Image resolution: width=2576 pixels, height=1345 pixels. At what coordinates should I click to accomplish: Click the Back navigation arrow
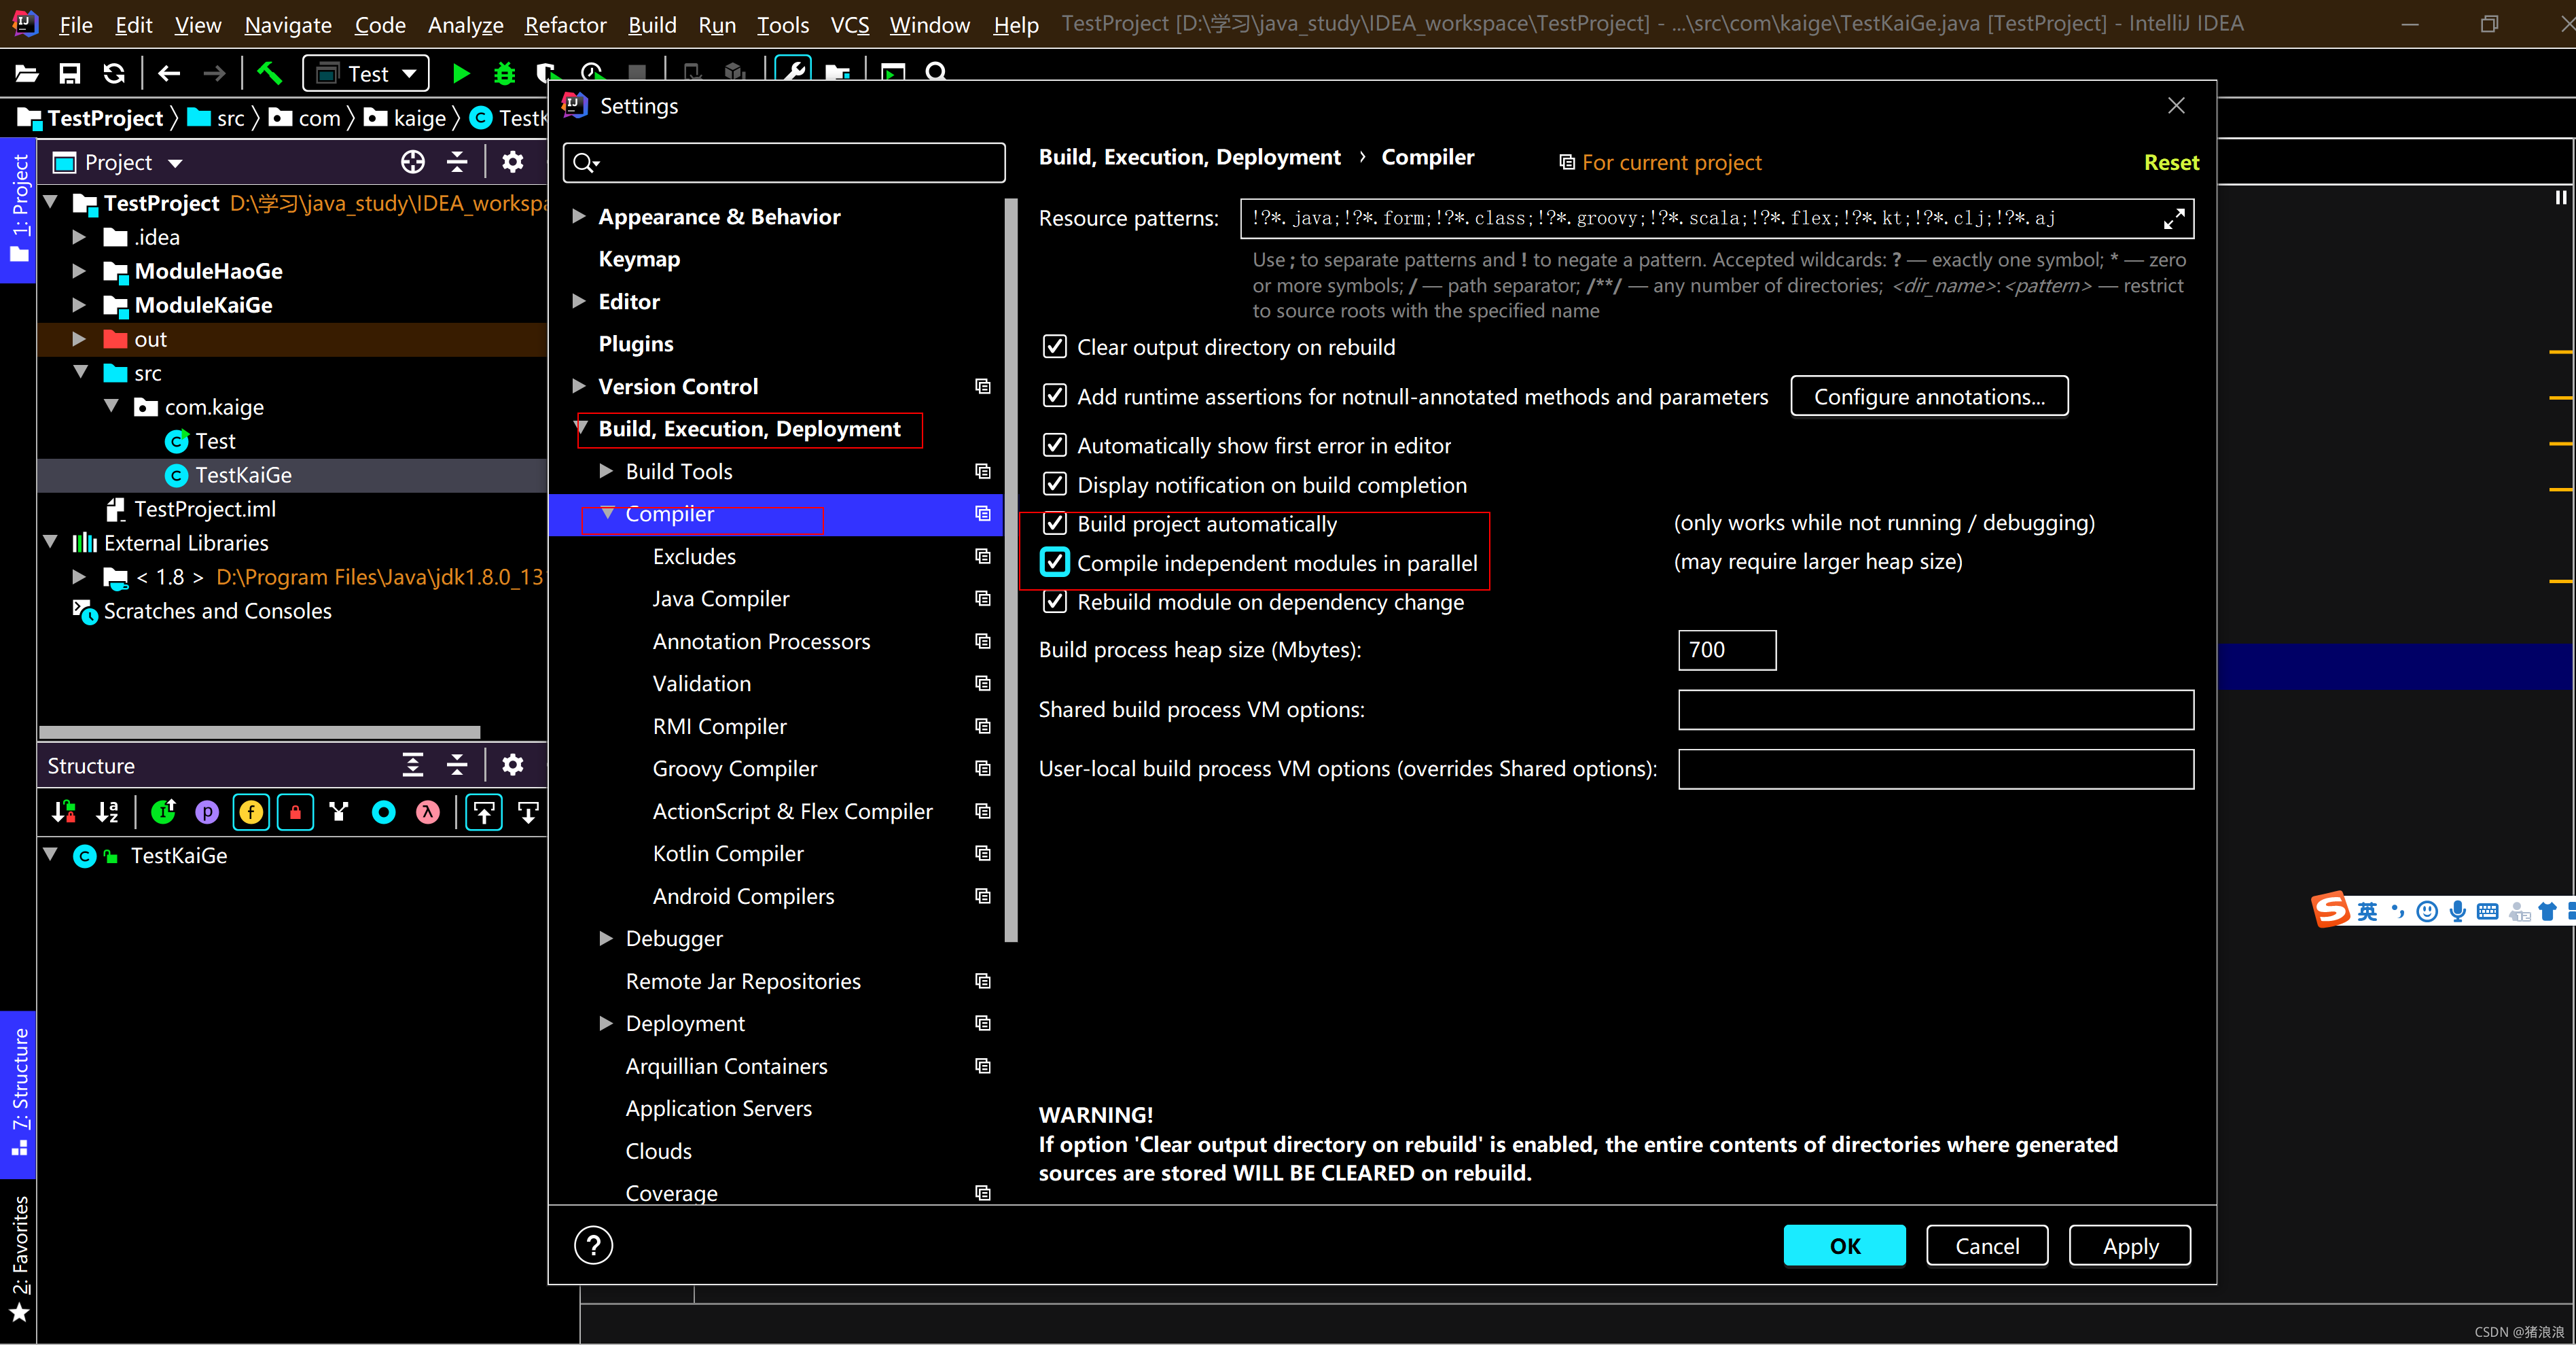169,73
